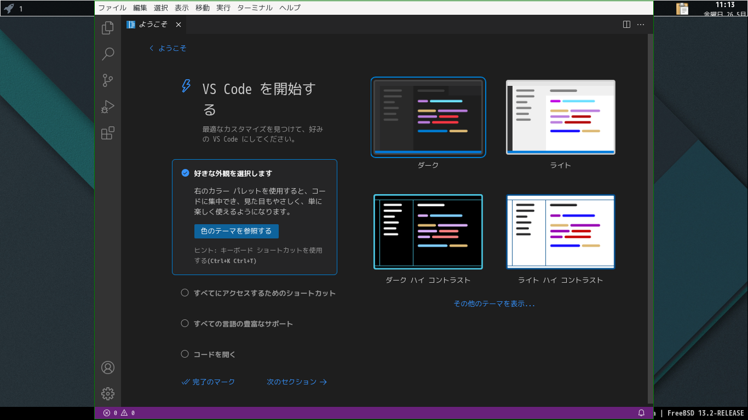The image size is (748, 420).
Task: Click the clock in the desktop panel
Action: click(725, 9)
